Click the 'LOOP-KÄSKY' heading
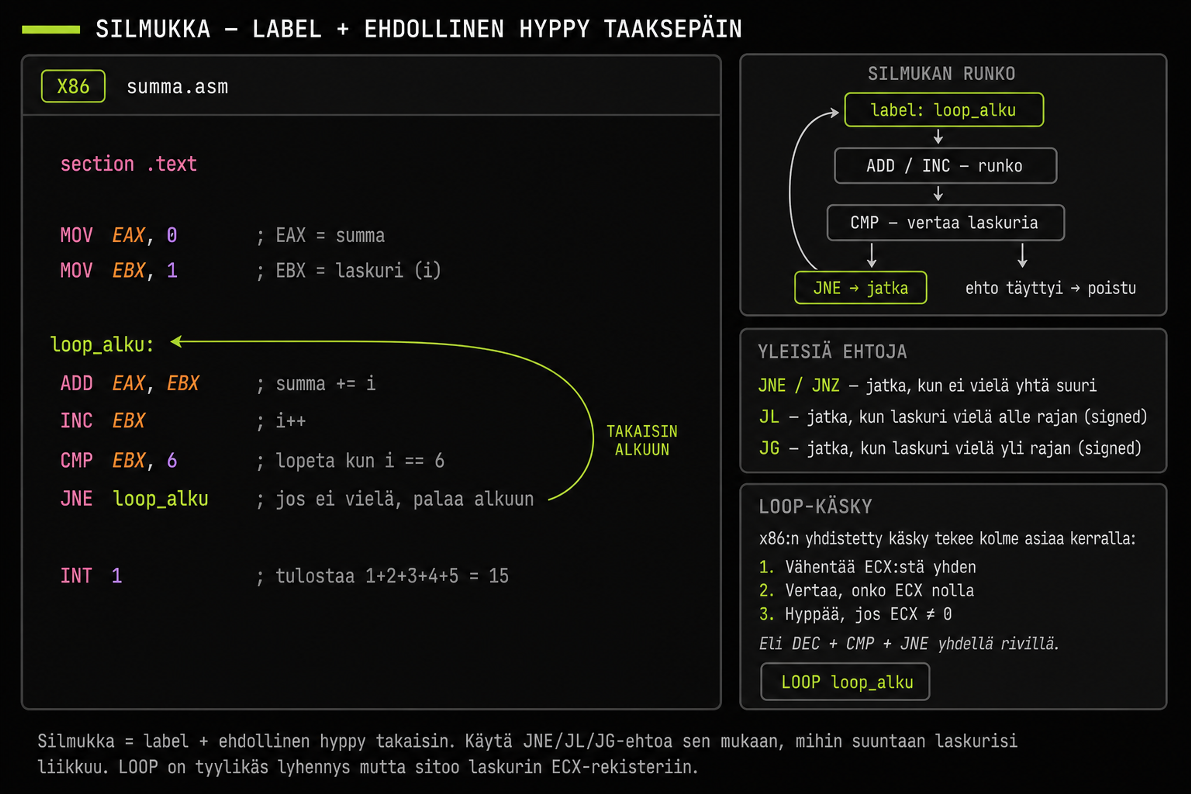The width and height of the screenshot is (1191, 794). coord(815,506)
